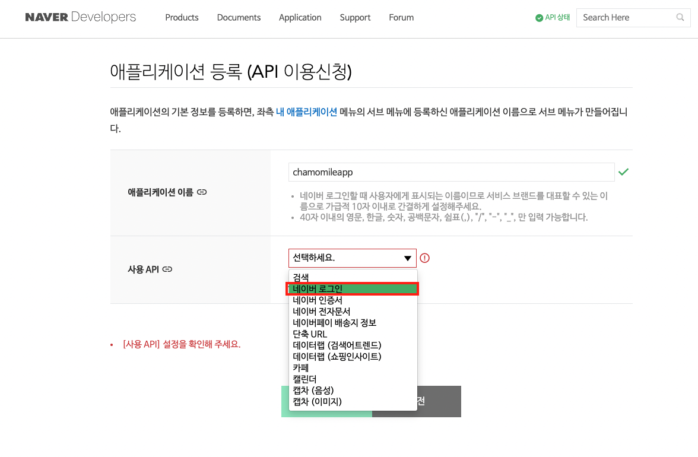
Task: Click the search magnifier icon
Action: pos(680,17)
